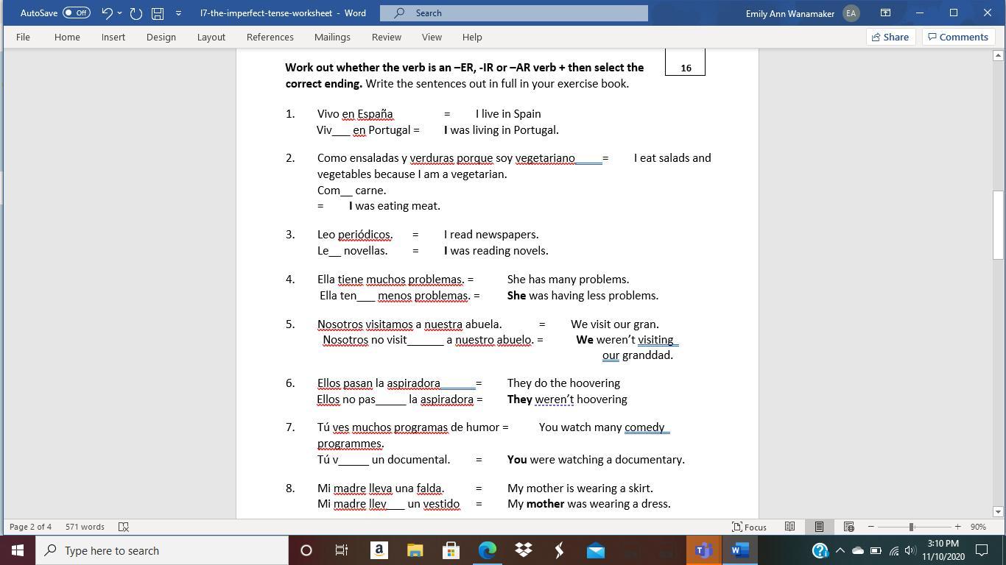Select the Print Layout view button
This screenshot has height=565, width=1006.
[x=819, y=527]
